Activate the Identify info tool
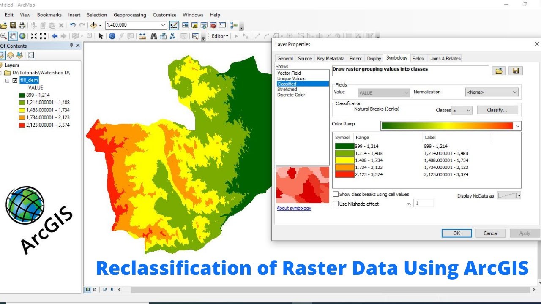The width and height of the screenshot is (541, 304). pos(112,36)
